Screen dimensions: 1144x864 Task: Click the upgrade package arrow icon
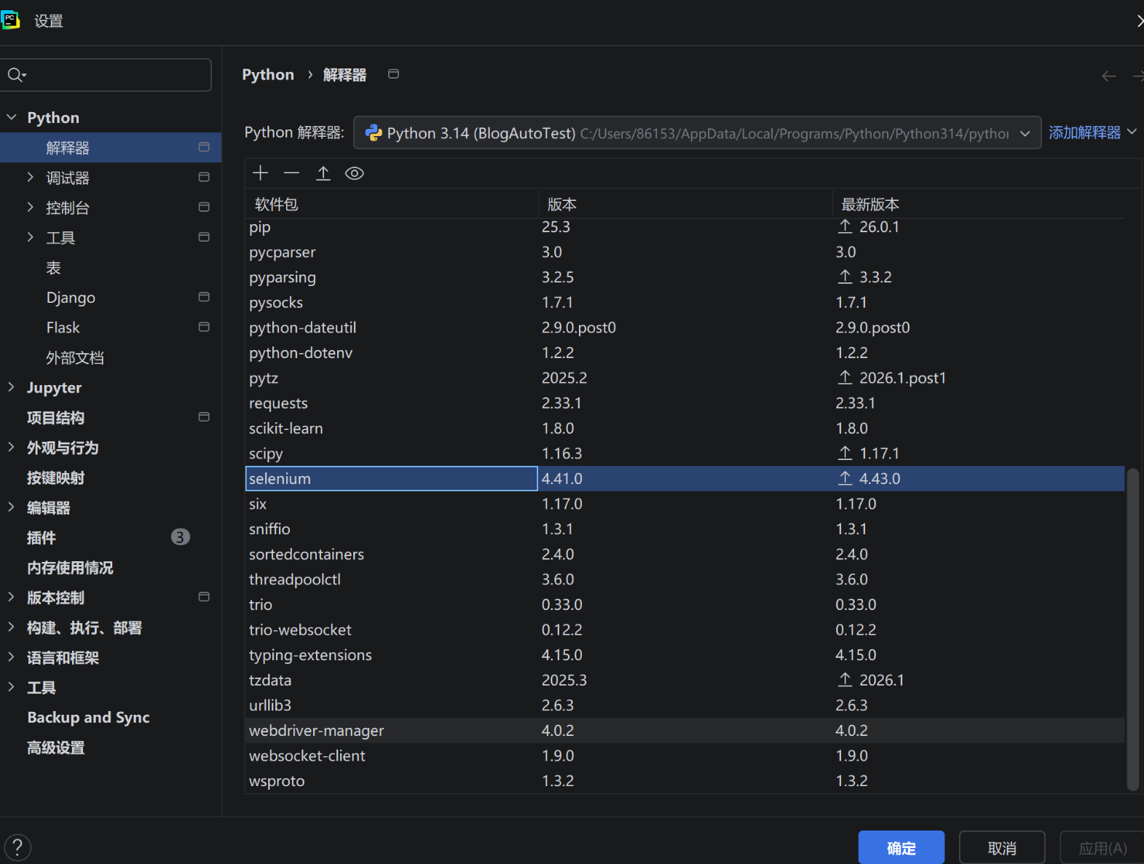[x=323, y=173]
